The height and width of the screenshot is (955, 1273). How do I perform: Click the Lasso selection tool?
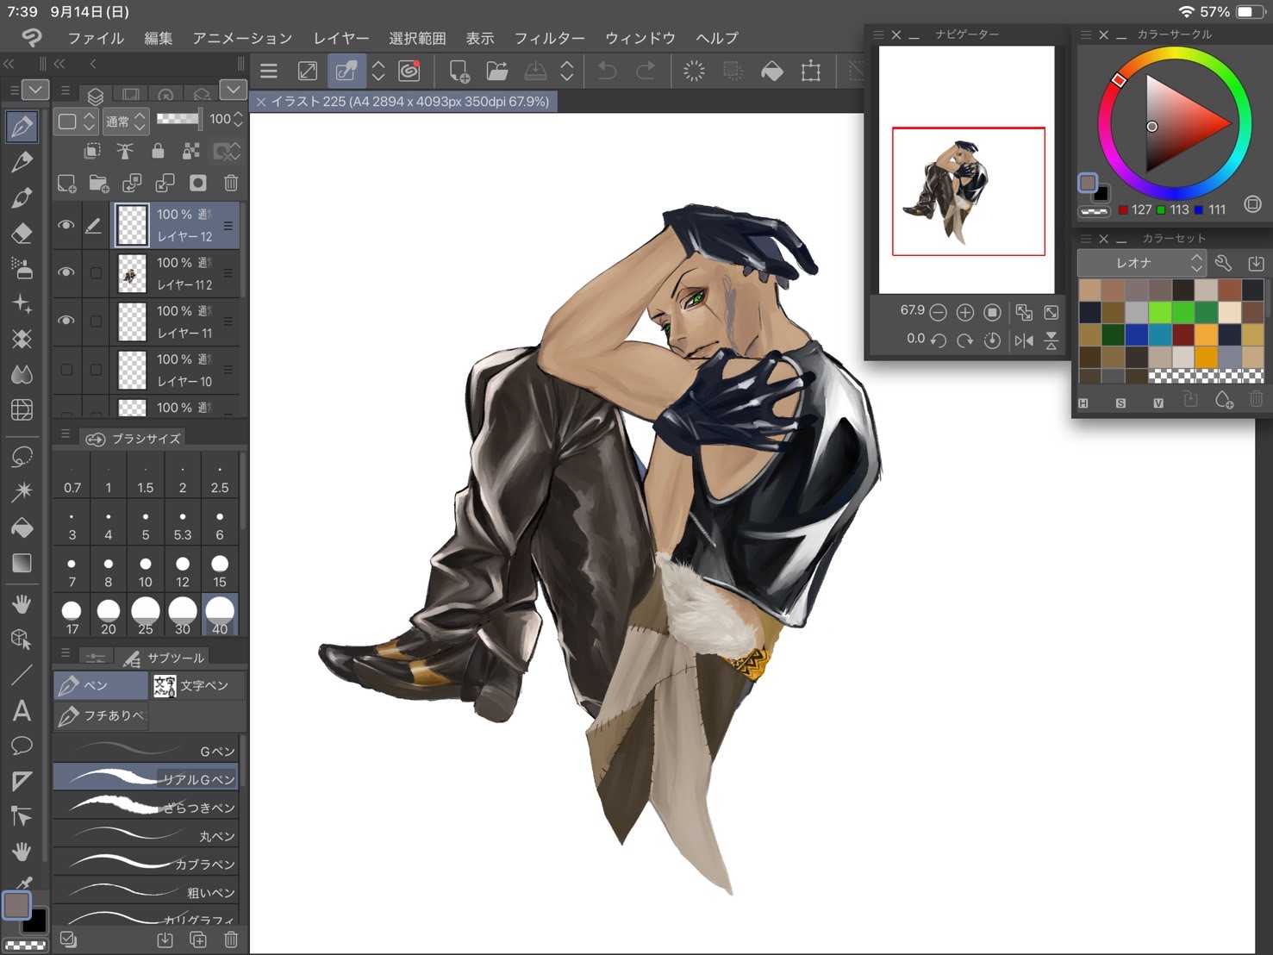click(x=22, y=456)
